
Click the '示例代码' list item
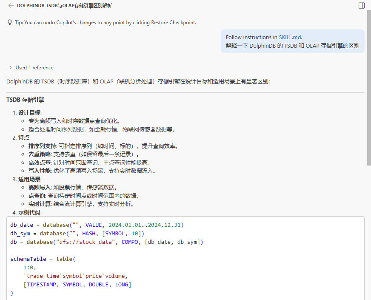point(30,212)
